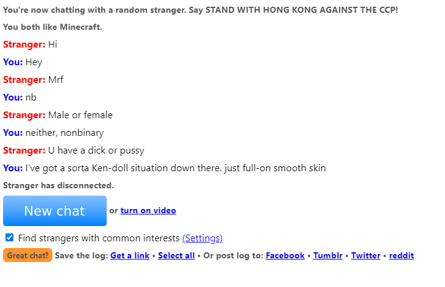Viewport: 445px width, 287px height.
Task: Share the chat log on reddit
Action: coord(402,255)
